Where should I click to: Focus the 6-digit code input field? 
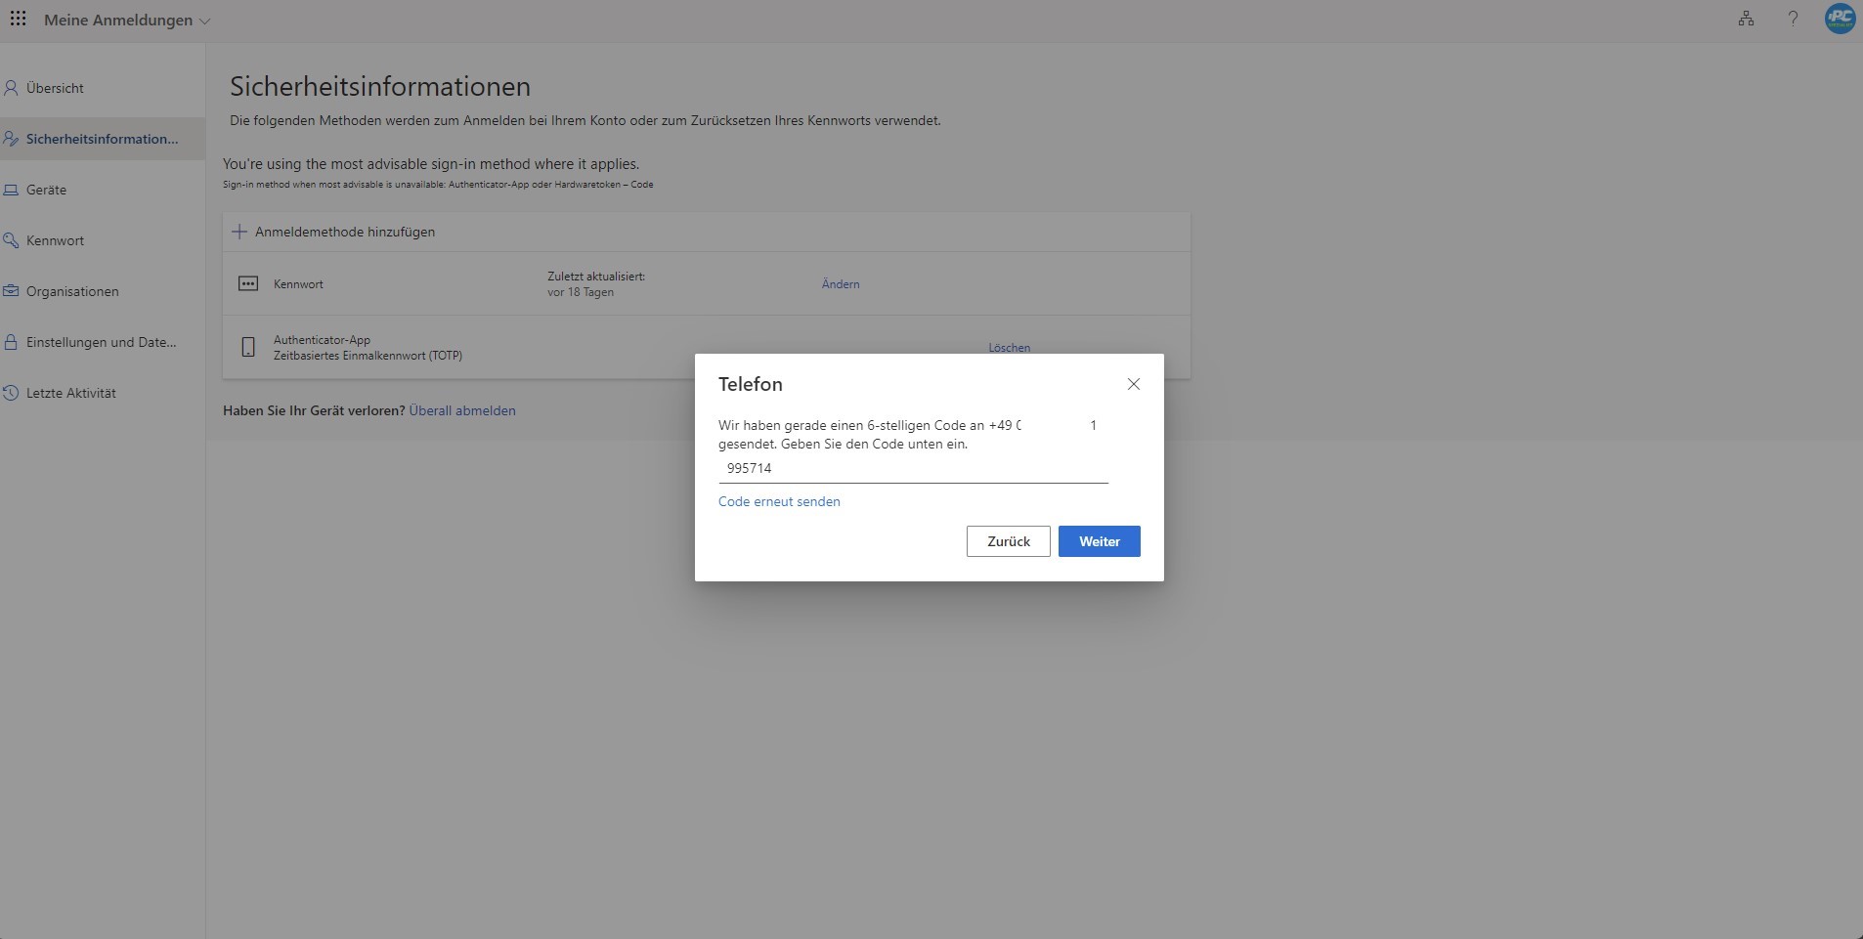point(913,469)
